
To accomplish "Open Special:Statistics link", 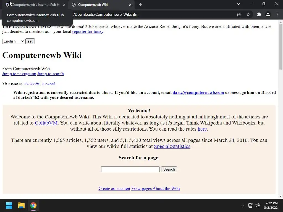I will (172, 146).
